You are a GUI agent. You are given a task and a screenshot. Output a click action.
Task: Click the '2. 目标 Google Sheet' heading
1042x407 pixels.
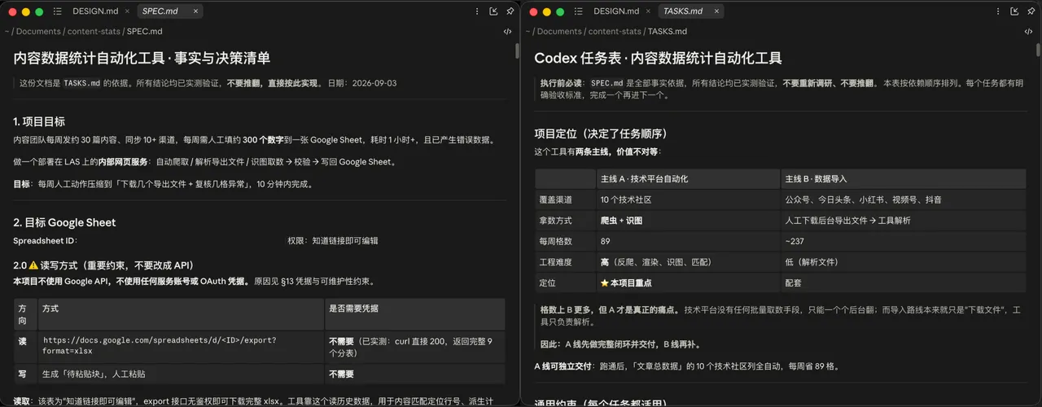point(64,222)
